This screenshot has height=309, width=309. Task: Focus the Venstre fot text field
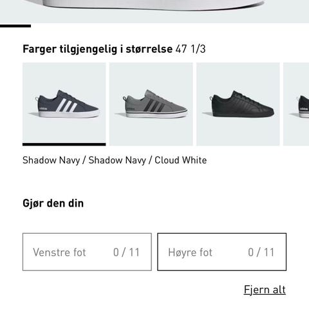[x=87, y=252]
